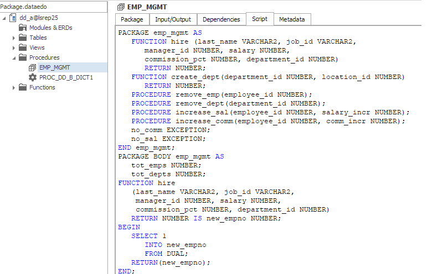Collapse the dd_a@lsrep25 root node
This screenshot has width=443, height=274.
[5, 18]
